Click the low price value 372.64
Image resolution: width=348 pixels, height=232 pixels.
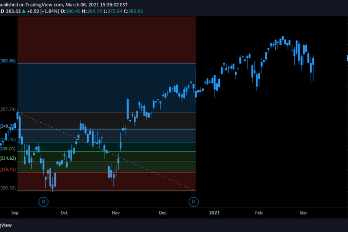coord(115,11)
